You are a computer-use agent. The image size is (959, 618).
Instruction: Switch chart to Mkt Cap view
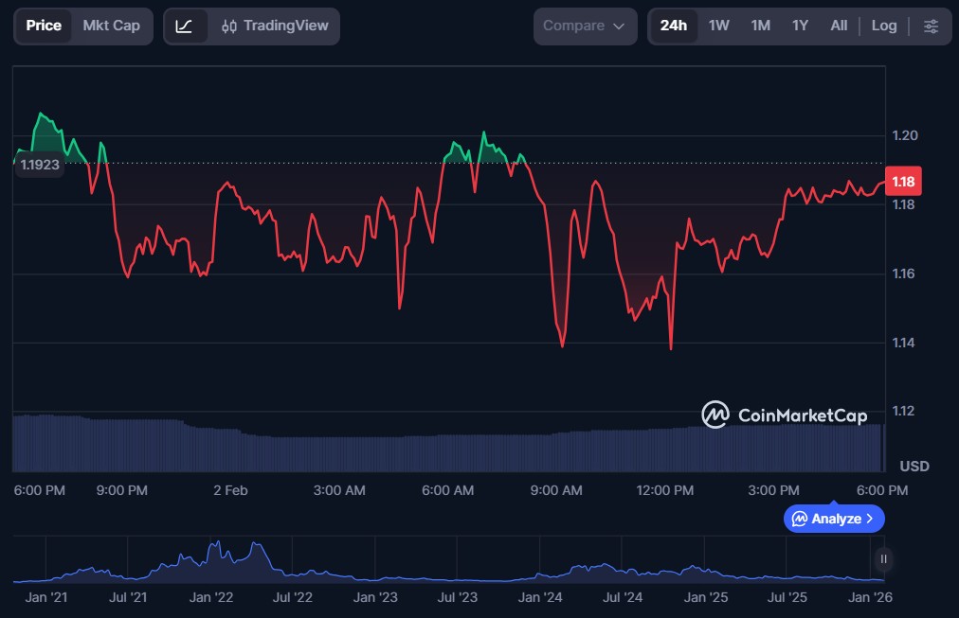coord(111,26)
